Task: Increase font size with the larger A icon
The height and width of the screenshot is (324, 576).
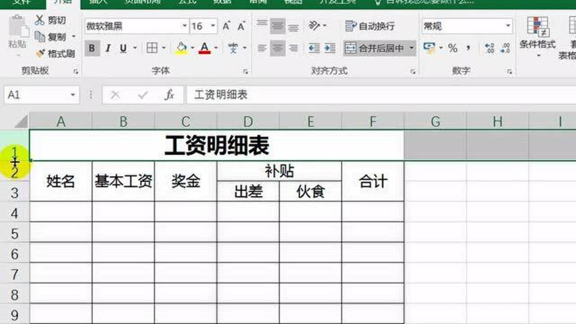Action: [226, 26]
